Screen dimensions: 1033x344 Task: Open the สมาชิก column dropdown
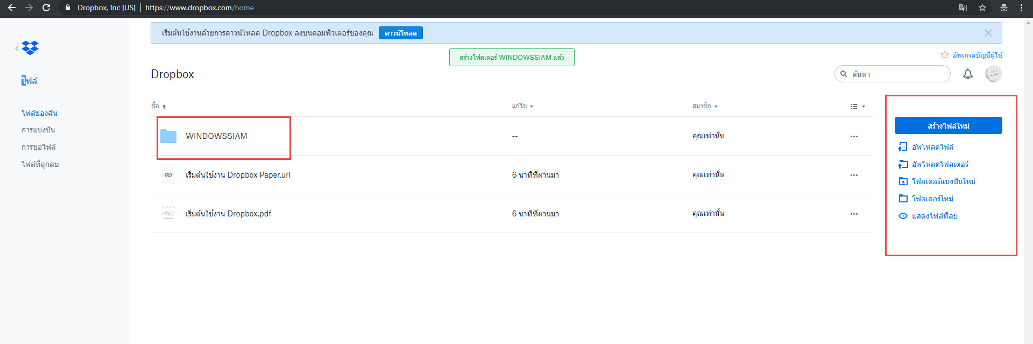pyautogui.click(x=705, y=106)
